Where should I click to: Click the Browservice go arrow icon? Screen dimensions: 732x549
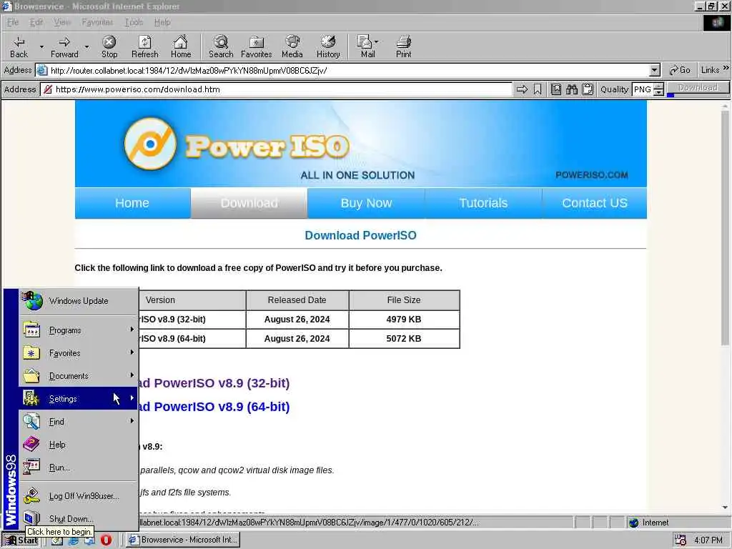[x=522, y=89]
